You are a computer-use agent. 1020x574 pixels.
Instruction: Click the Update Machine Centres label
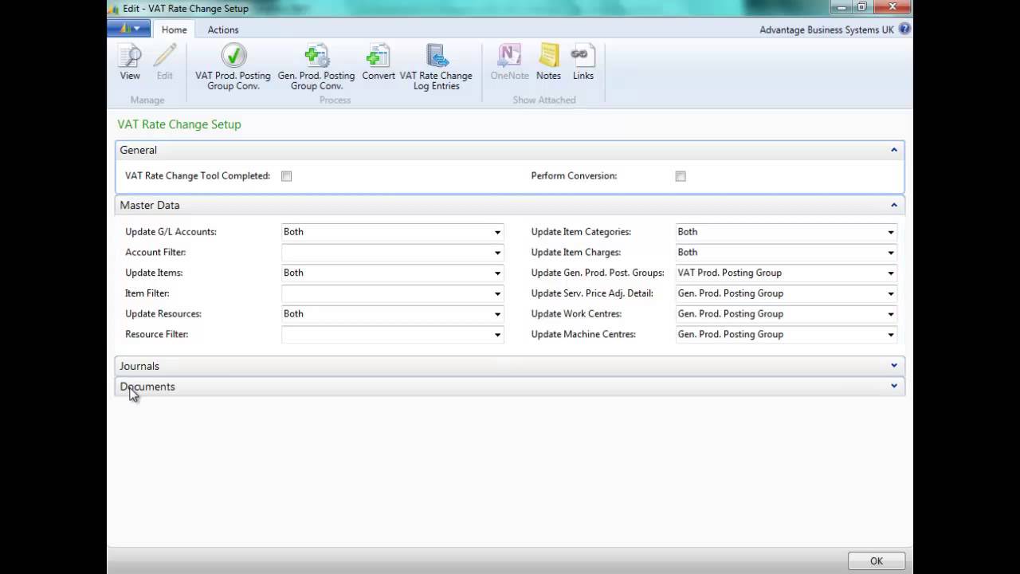[x=583, y=335]
